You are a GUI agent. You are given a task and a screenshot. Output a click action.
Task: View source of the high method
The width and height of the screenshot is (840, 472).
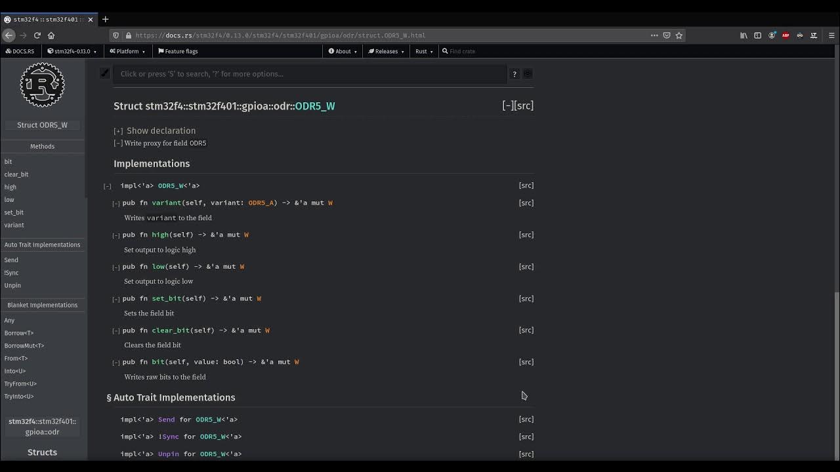[x=526, y=235]
